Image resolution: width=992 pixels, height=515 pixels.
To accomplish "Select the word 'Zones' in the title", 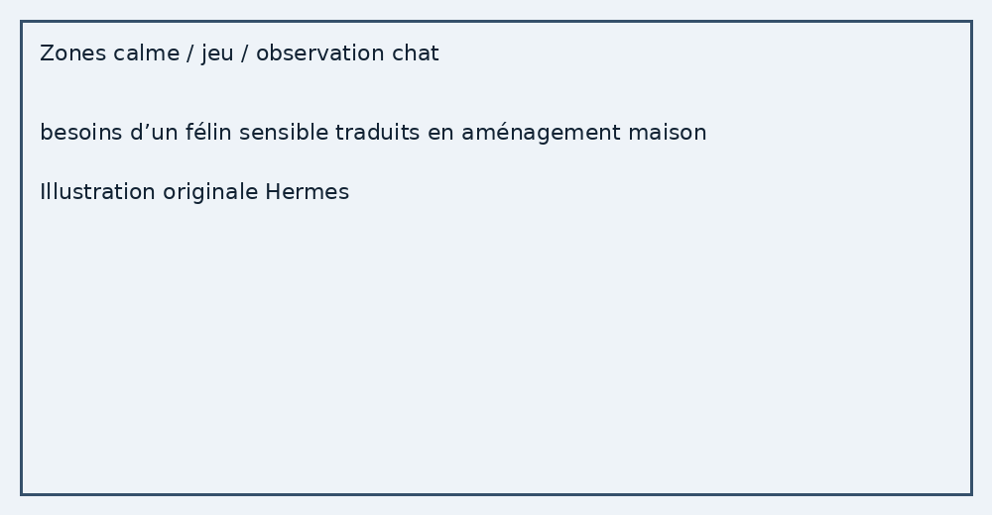I will [x=72, y=53].
